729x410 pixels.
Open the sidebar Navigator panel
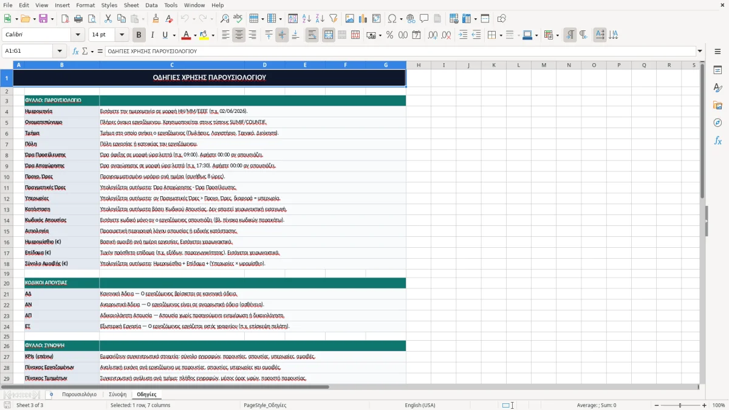pyautogui.click(x=717, y=123)
